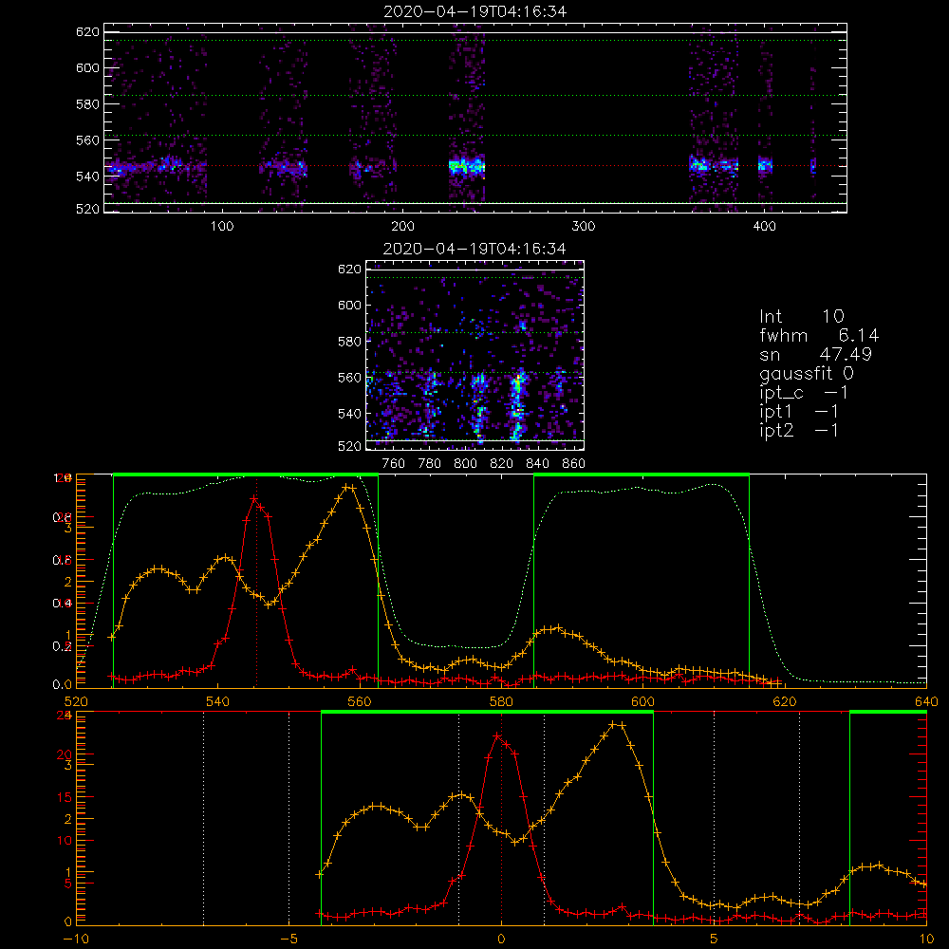Click the bottom plot x-axis label 0
Image resolution: width=949 pixels, height=949 pixels.
tap(501, 940)
